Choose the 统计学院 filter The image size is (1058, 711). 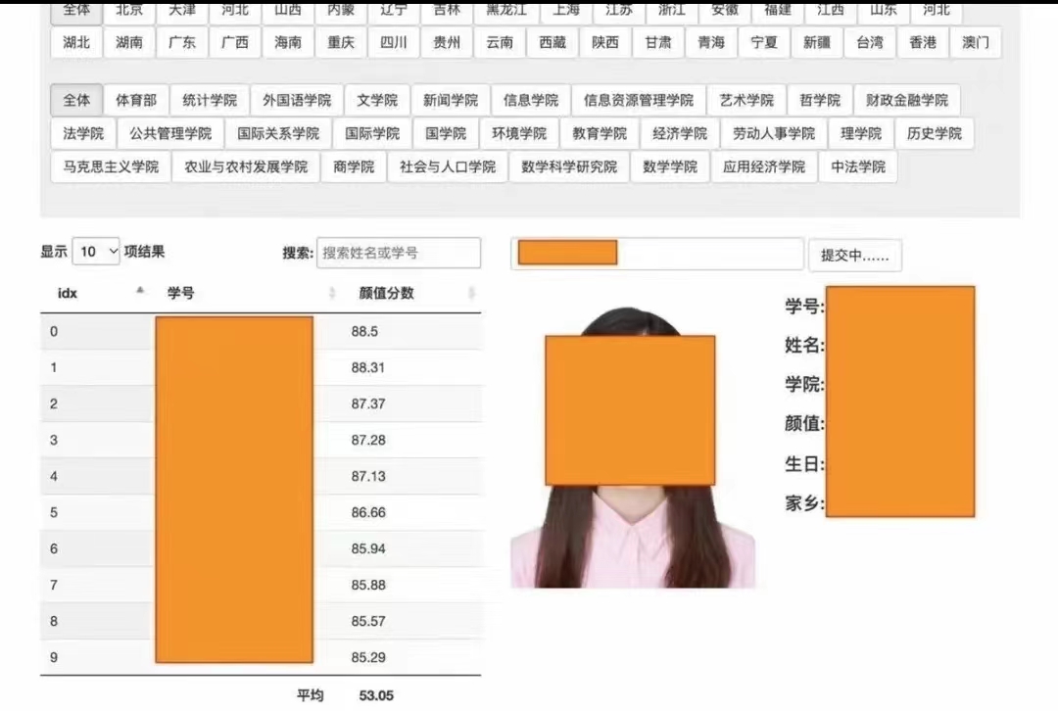210,100
